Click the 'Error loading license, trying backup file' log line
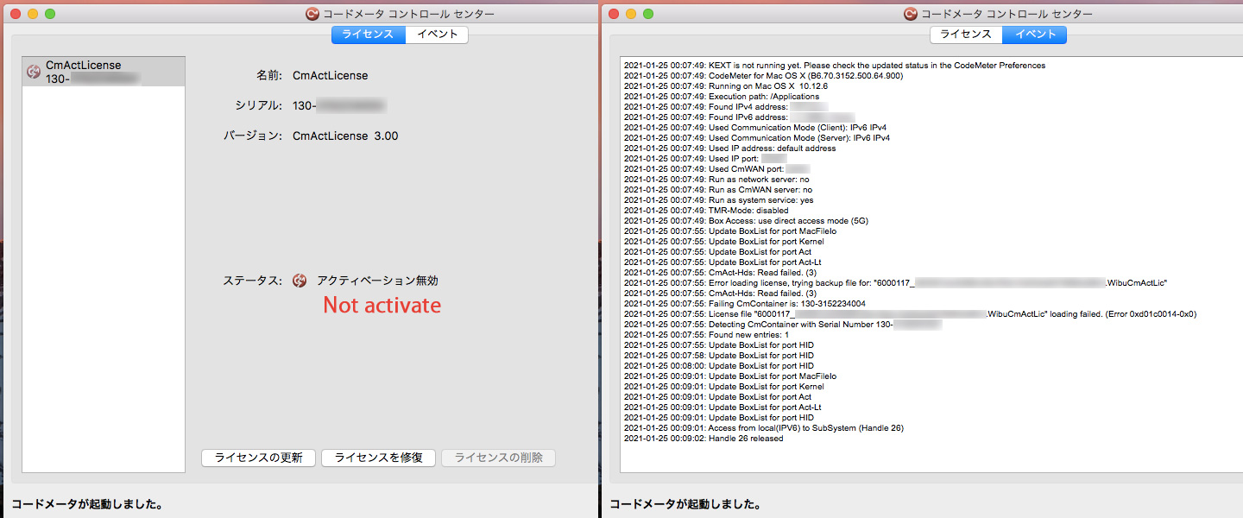The height and width of the screenshot is (518, 1243). (896, 283)
